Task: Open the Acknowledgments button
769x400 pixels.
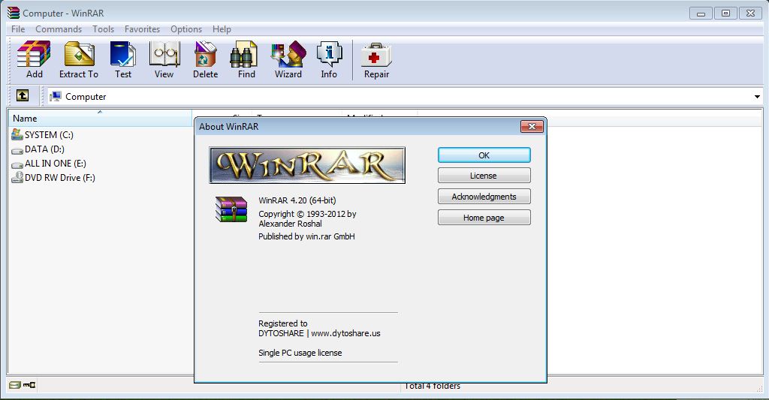Action: click(484, 197)
